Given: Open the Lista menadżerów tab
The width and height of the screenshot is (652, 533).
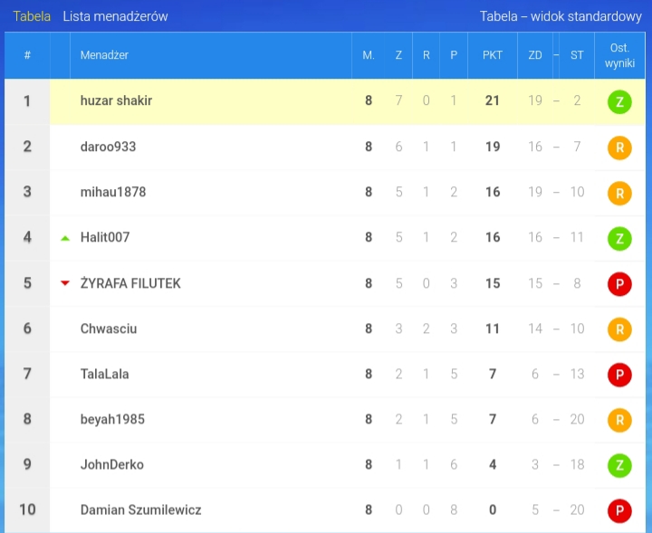Looking at the screenshot, I should (115, 16).
